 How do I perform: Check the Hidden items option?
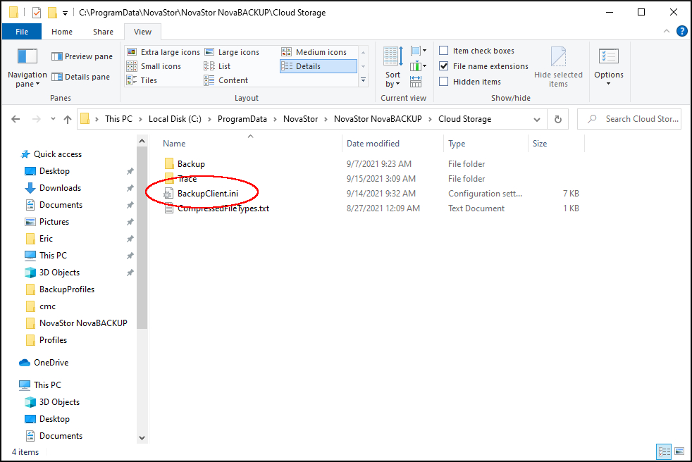tap(470, 82)
